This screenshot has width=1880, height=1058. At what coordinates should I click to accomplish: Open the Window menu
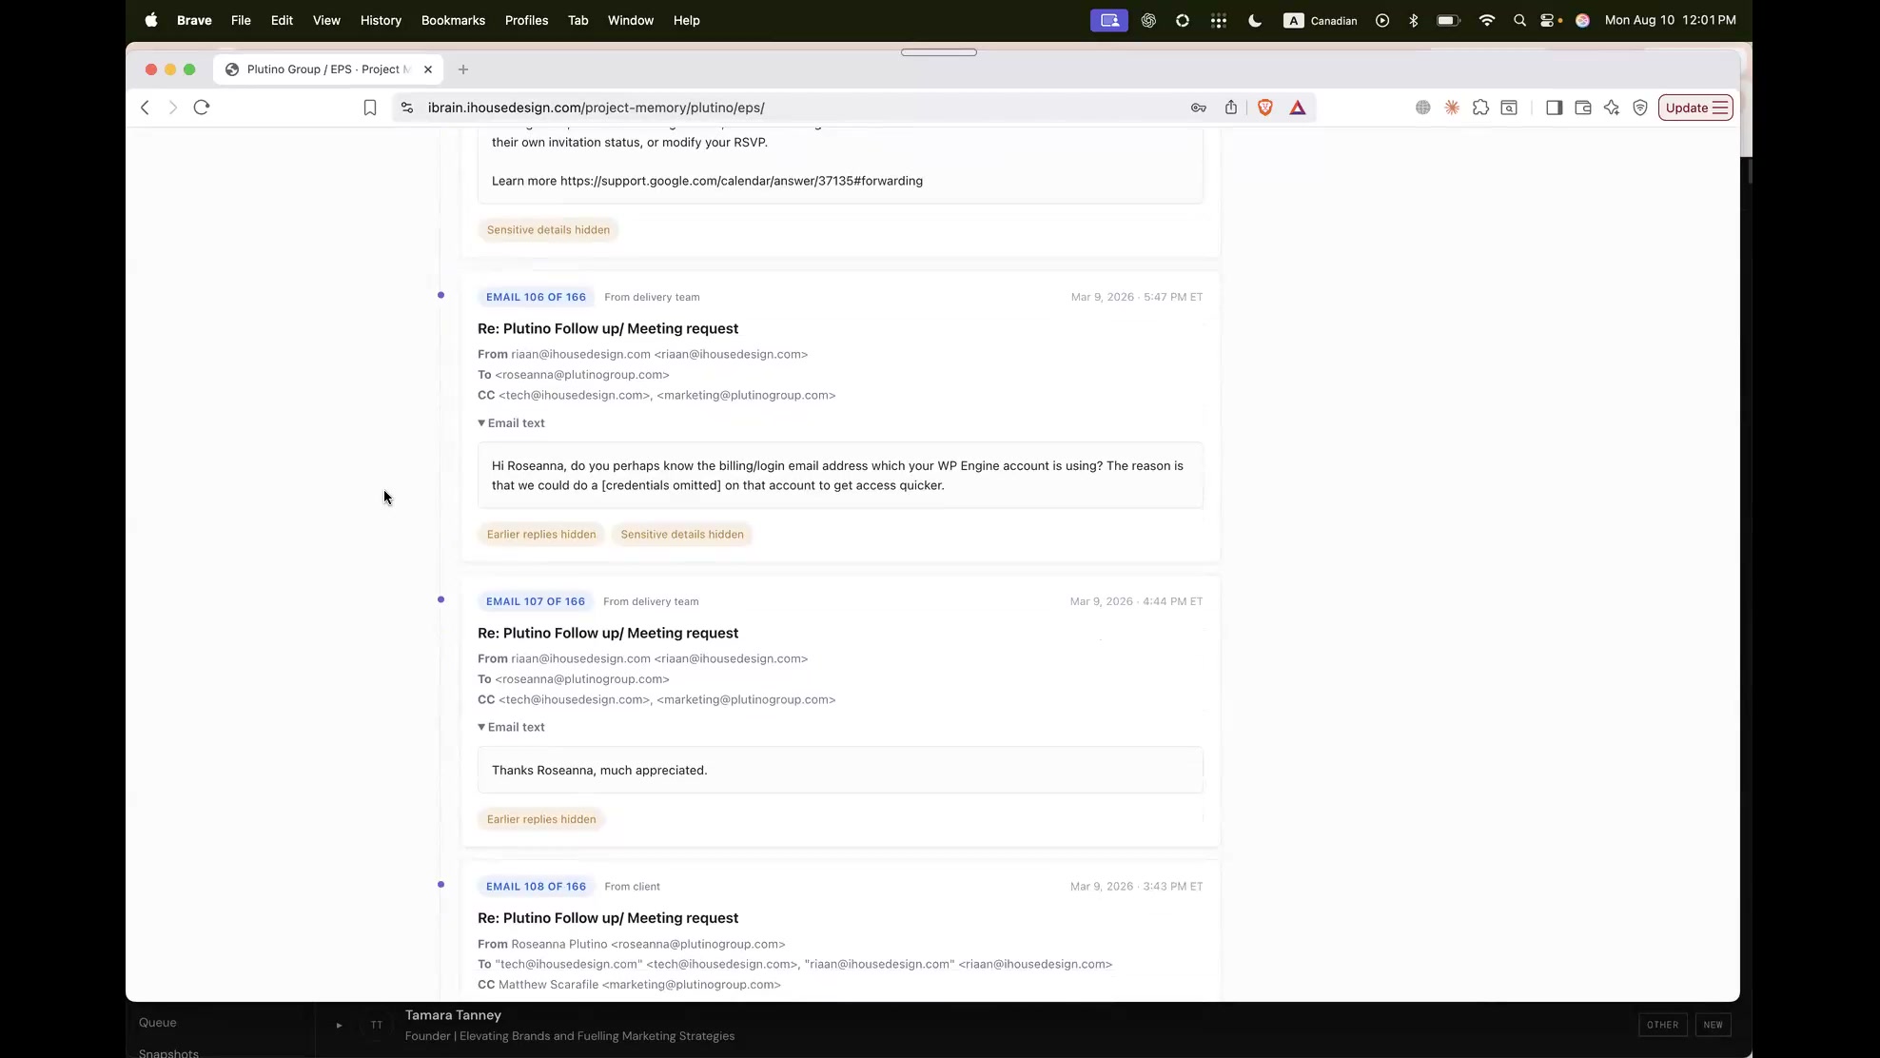pyautogui.click(x=631, y=20)
